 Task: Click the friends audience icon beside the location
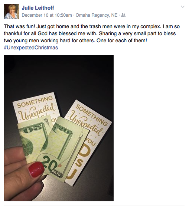pos(123,15)
